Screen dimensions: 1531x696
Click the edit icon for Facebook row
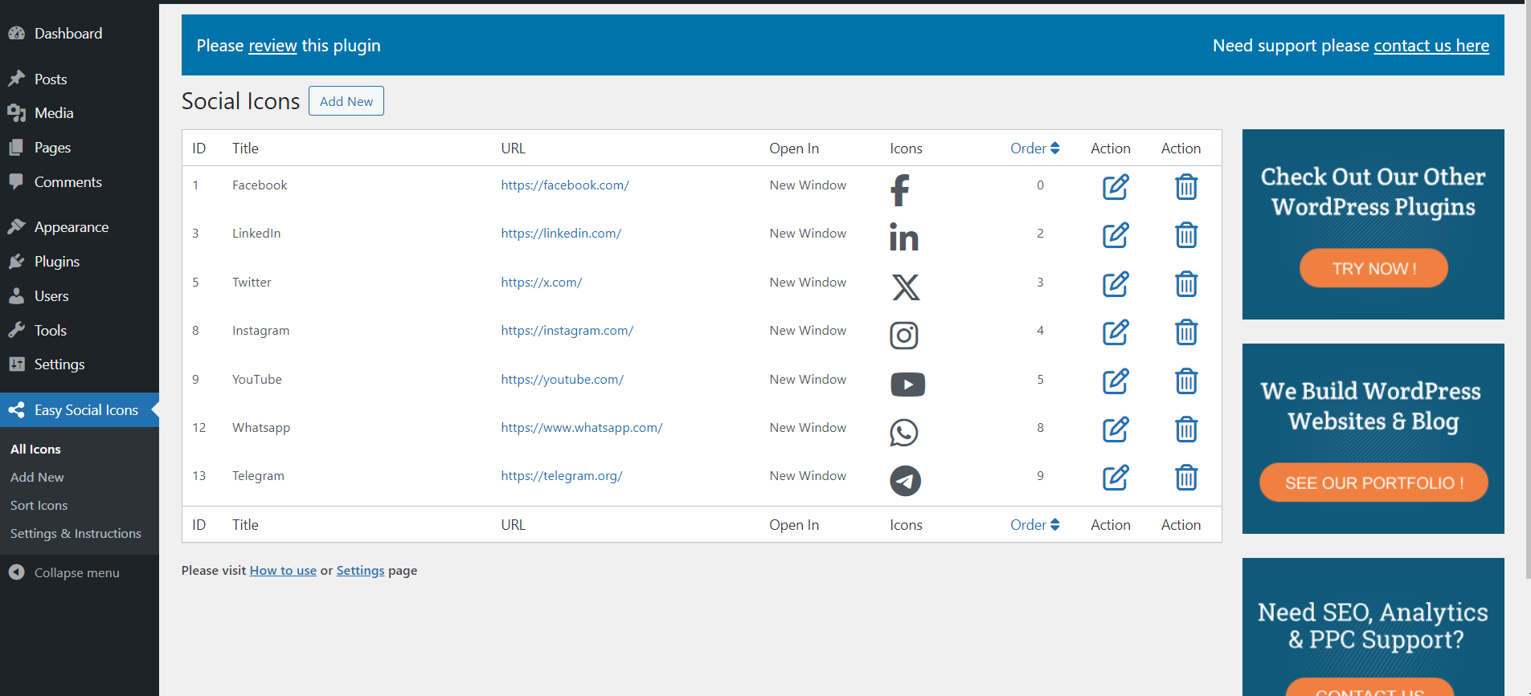1115,187
